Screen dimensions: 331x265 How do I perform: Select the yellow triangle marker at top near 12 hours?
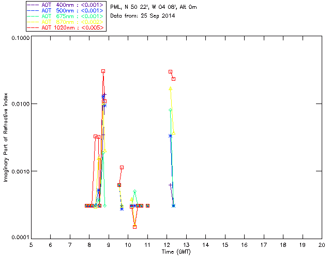click(x=170, y=89)
